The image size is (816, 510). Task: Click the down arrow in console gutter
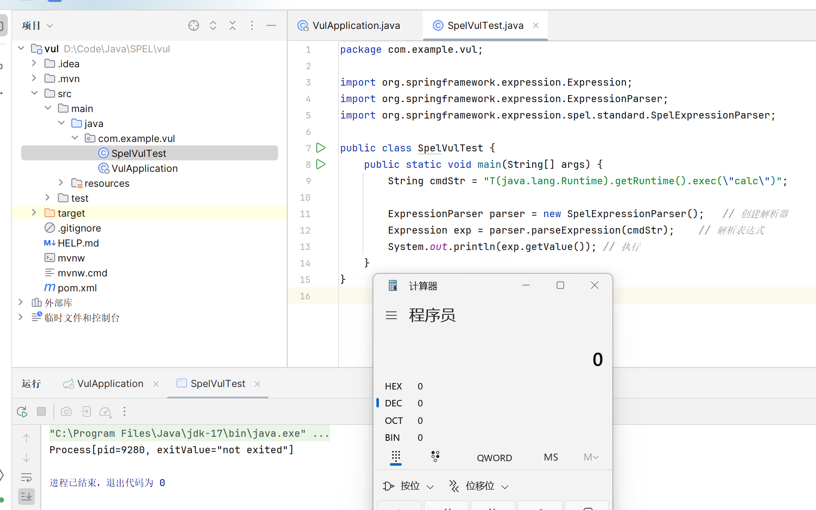pyautogui.click(x=26, y=458)
